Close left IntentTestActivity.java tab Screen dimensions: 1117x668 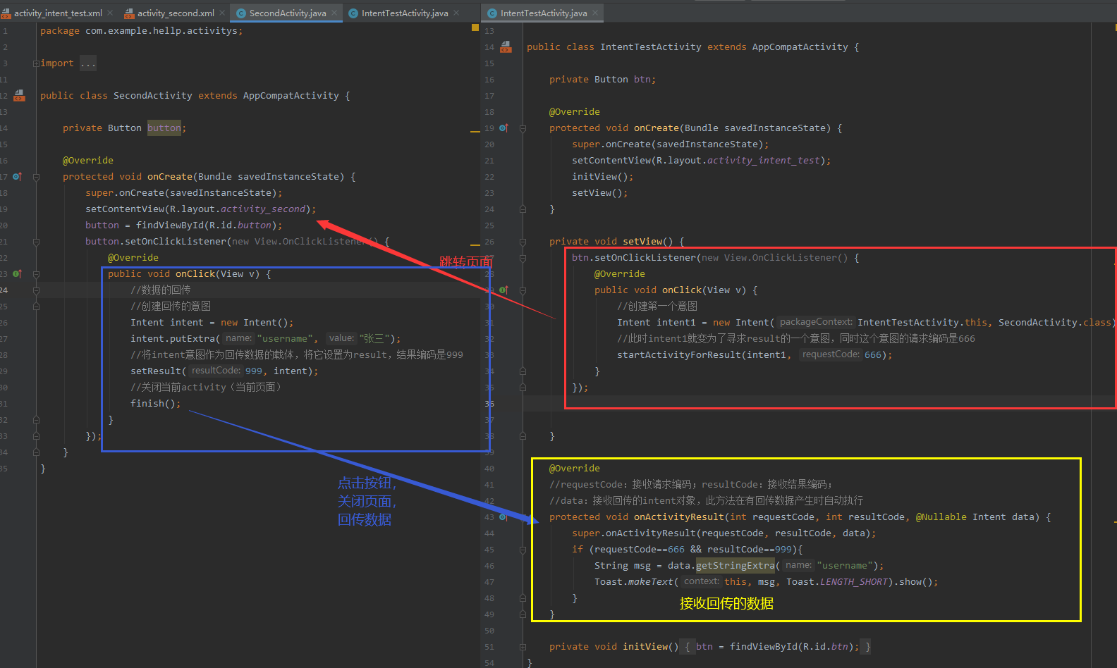pyautogui.click(x=456, y=13)
